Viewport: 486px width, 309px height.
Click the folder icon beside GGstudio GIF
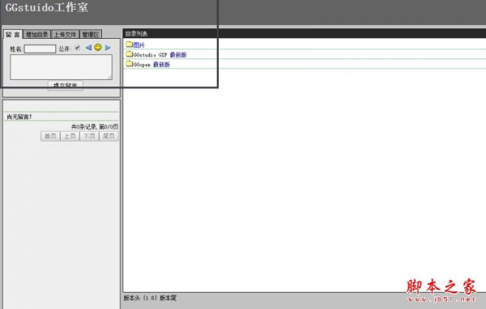[x=130, y=54]
